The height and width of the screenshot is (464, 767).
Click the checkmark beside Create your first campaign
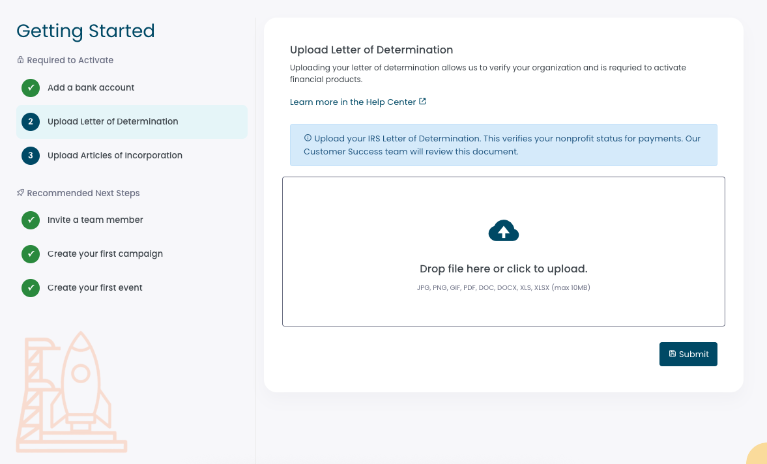pyautogui.click(x=31, y=254)
